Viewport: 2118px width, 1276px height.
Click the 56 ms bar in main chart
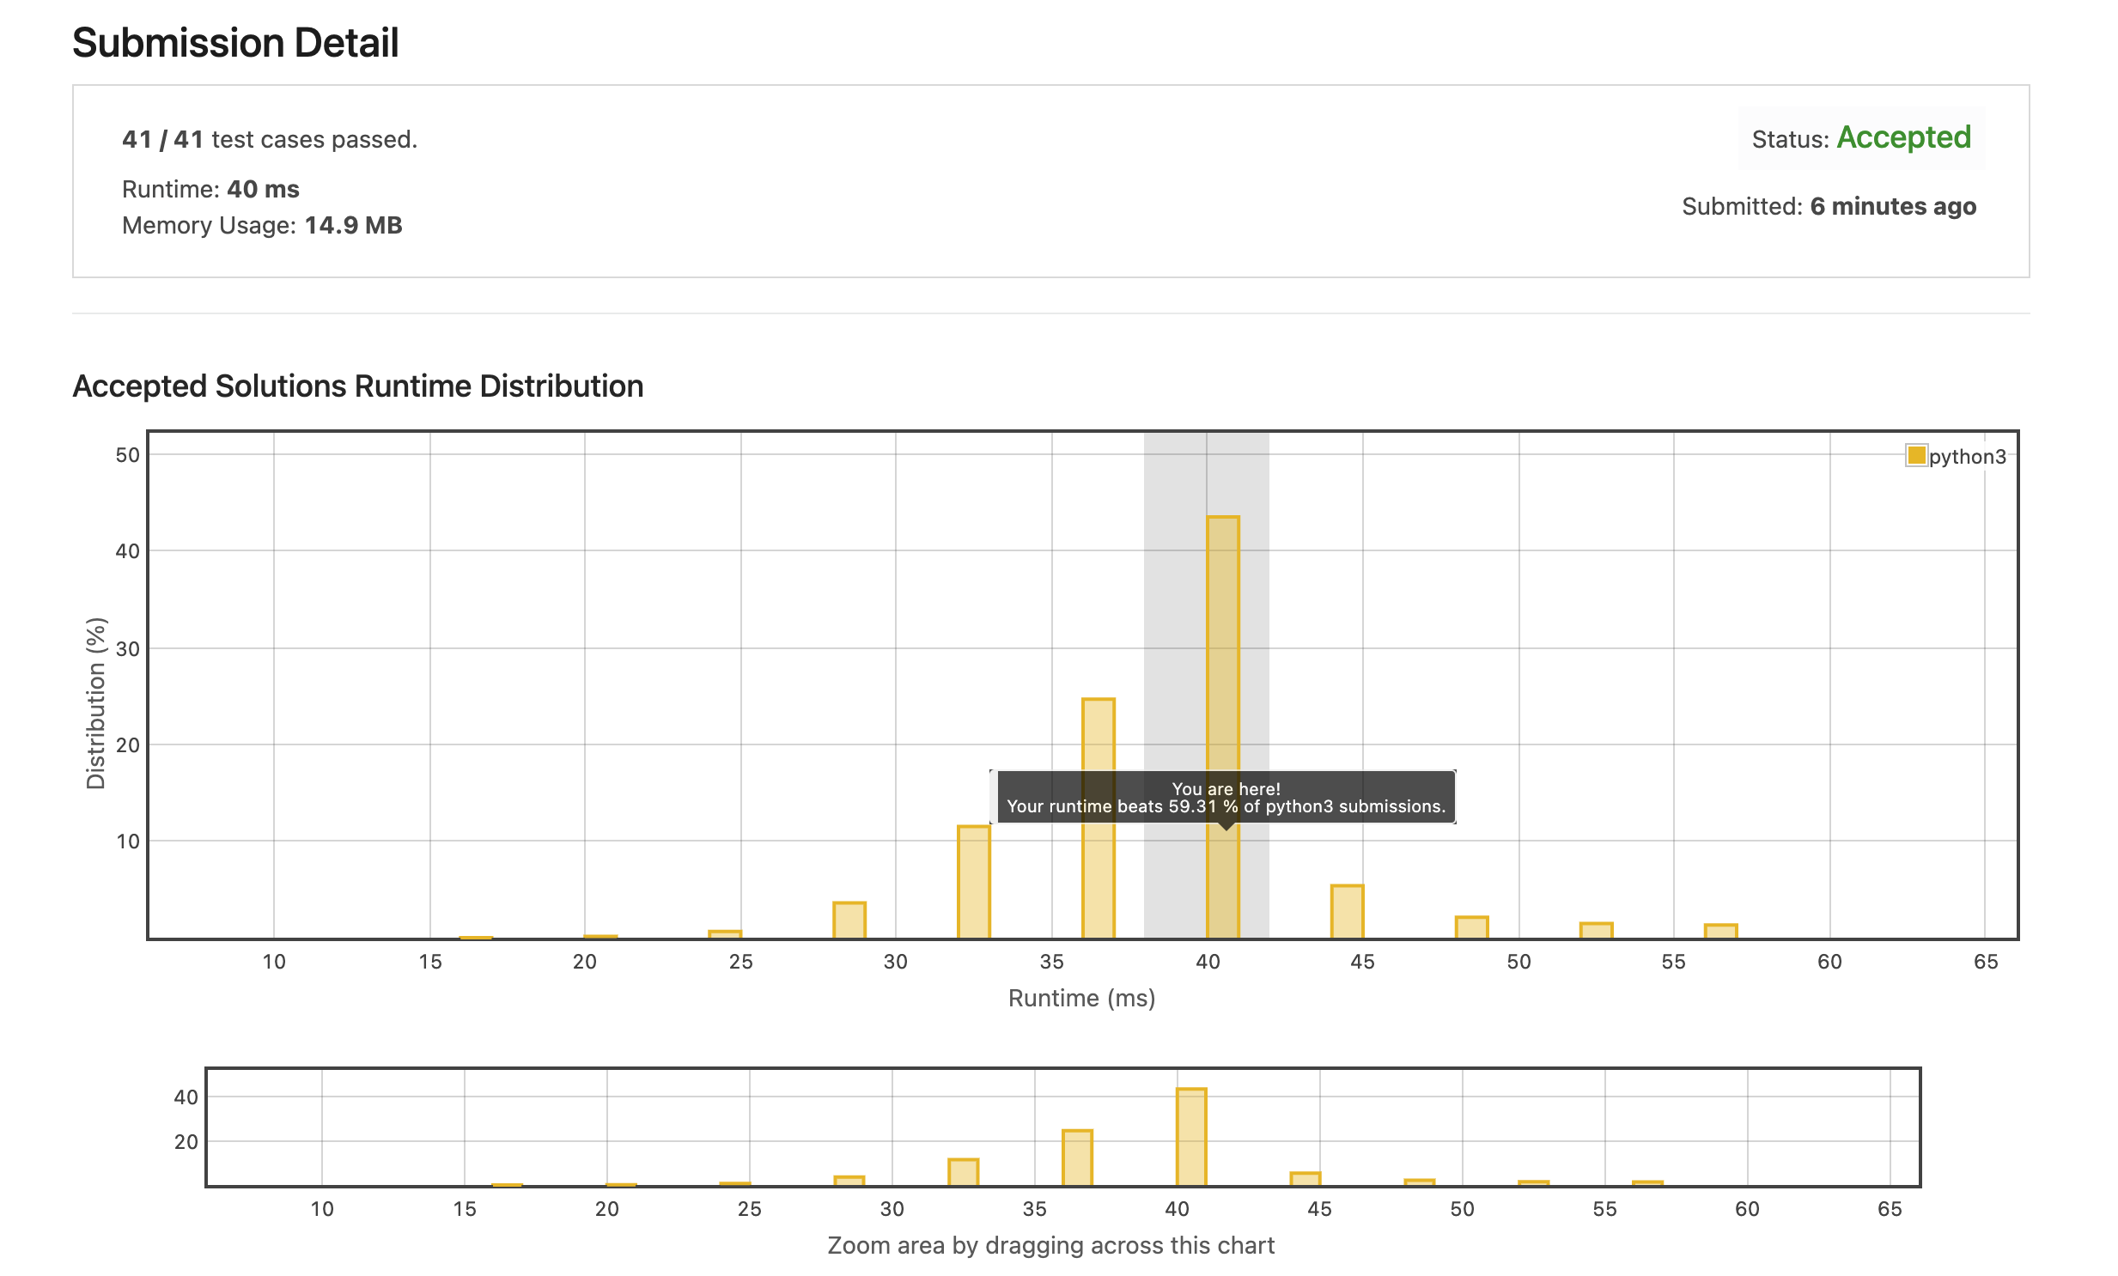[1721, 933]
